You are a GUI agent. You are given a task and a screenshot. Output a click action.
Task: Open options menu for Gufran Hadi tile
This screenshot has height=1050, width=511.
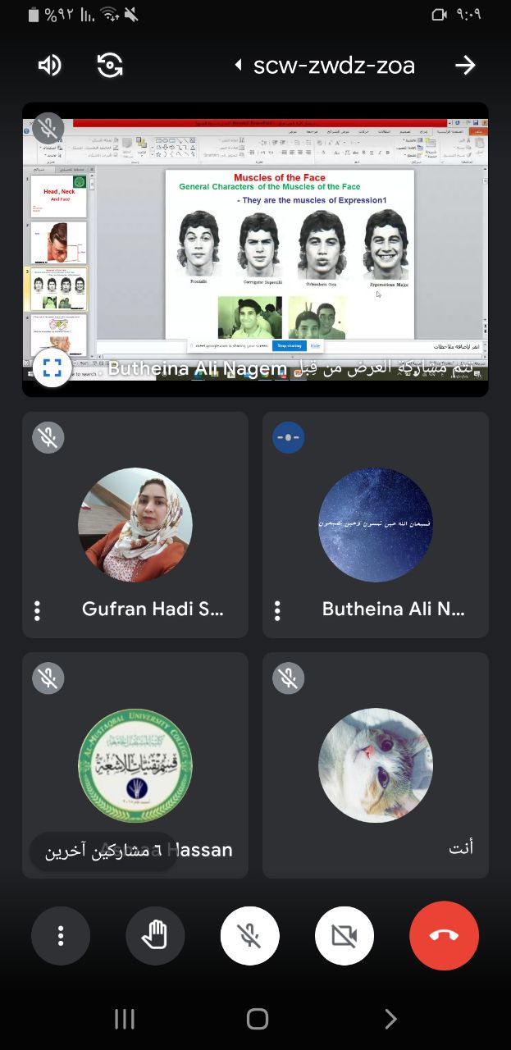[x=37, y=609]
